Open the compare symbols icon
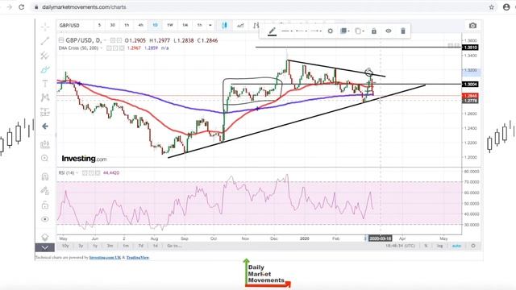This screenshot has width=516, height=290. [x=256, y=25]
